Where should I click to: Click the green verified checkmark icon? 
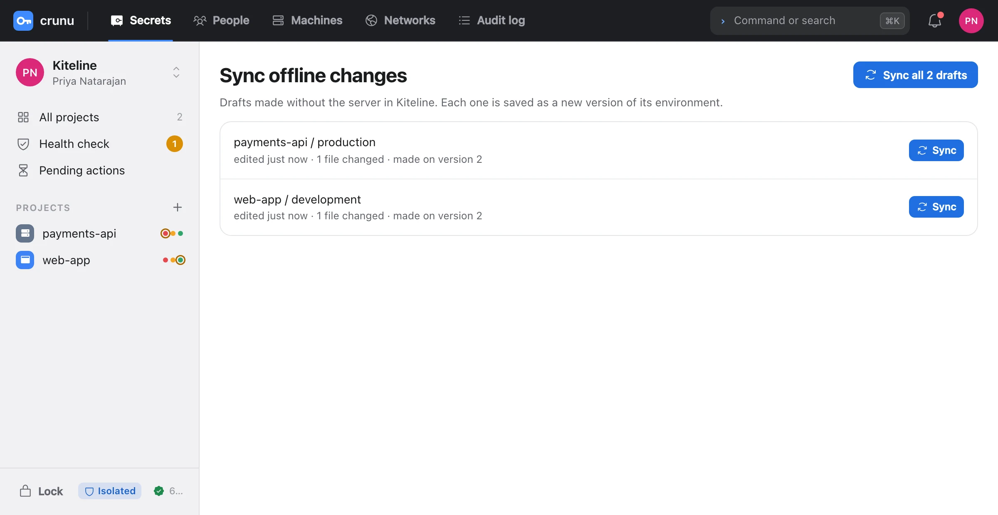pos(159,491)
